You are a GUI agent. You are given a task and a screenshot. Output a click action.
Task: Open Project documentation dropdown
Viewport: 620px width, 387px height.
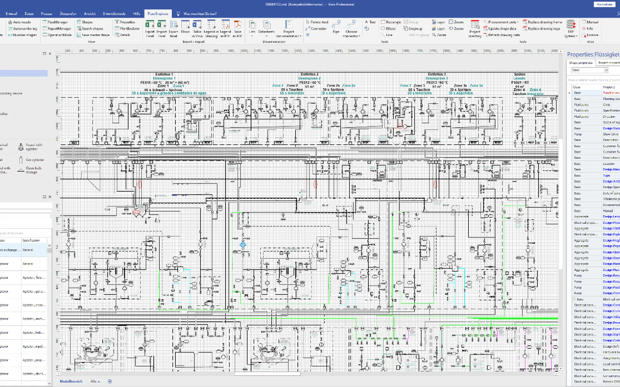click(x=288, y=29)
